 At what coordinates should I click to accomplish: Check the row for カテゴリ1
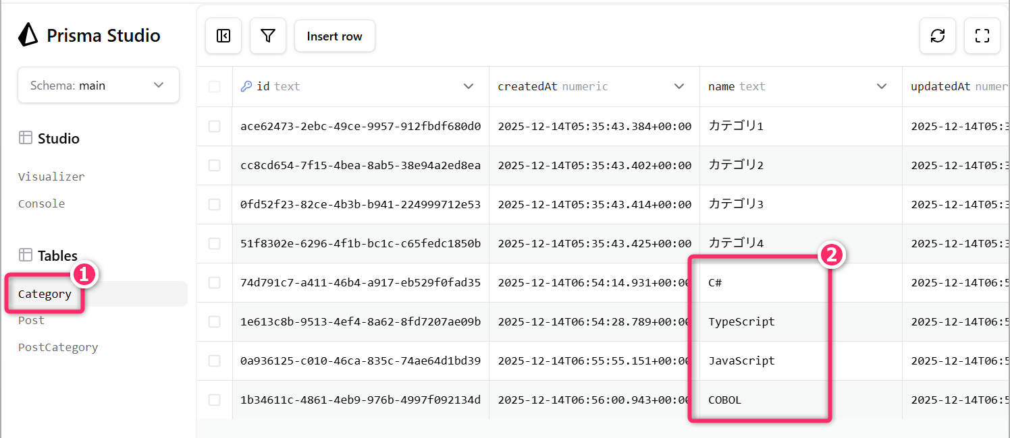[215, 126]
